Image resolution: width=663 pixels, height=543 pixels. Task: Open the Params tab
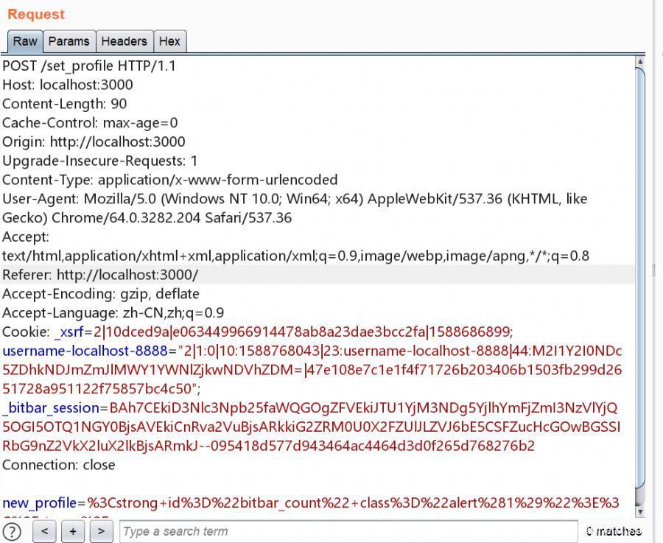[x=69, y=41]
